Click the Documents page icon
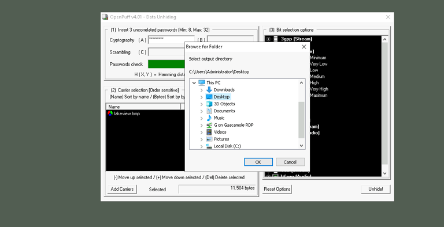Screen dimensions: 444x227 [209, 111]
